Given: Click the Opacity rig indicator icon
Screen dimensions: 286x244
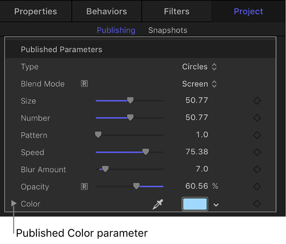Looking at the screenshot, I should 84,186.
